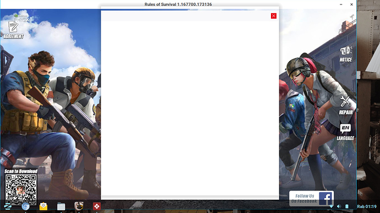Launch Chromium browser from taskbar

click(x=25, y=206)
